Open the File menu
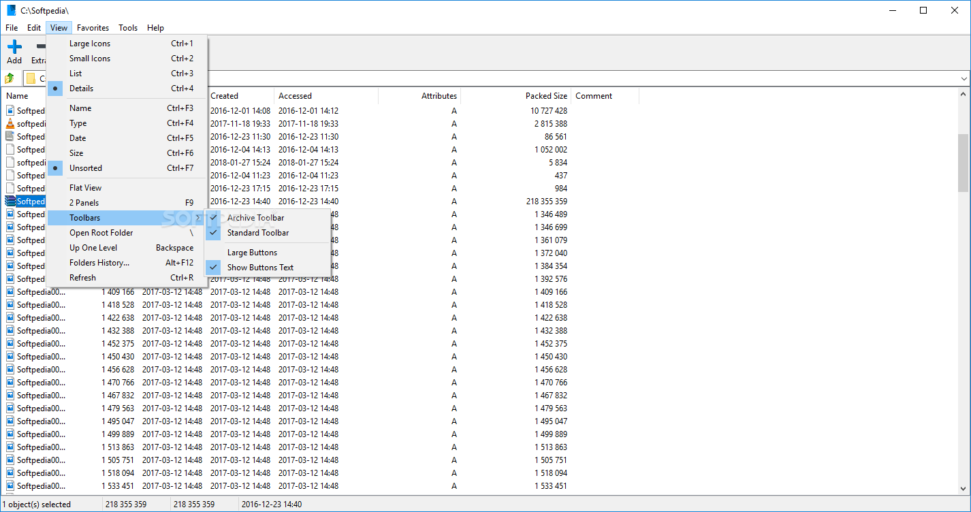This screenshot has width=971, height=512. click(12, 28)
